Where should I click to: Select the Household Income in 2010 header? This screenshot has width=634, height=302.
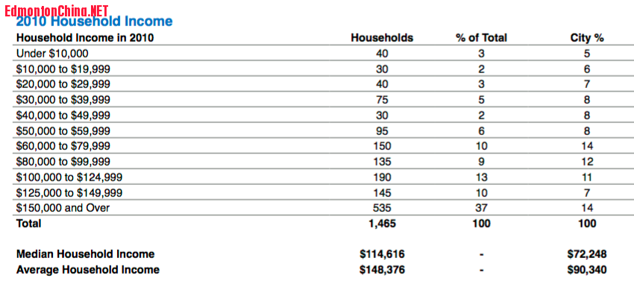(85, 38)
